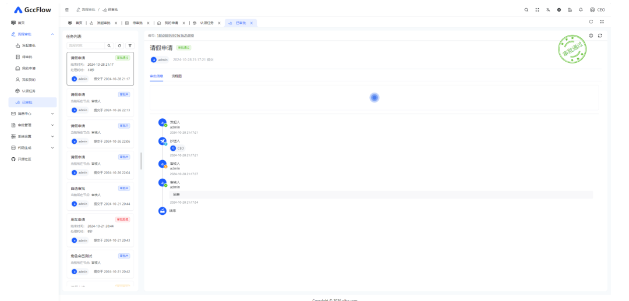629x301 pixels.
Task: Open the task list filter funnel
Action: coord(130,45)
